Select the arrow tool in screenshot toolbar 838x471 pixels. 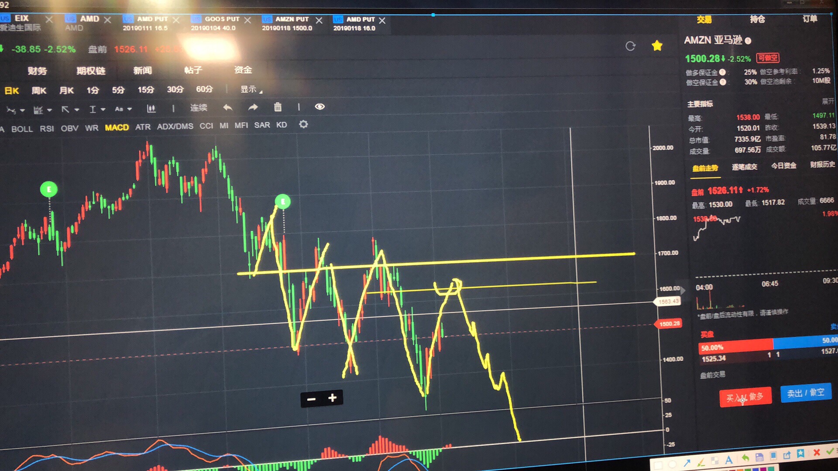(687, 463)
